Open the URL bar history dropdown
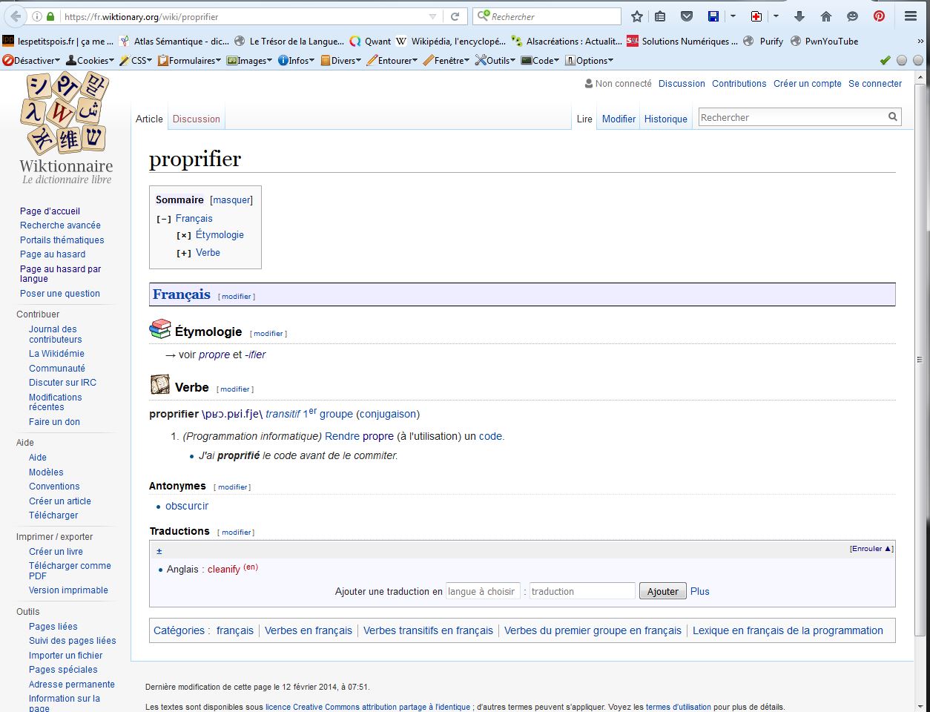Image resolution: width=930 pixels, height=712 pixels. tap(433, 16)
